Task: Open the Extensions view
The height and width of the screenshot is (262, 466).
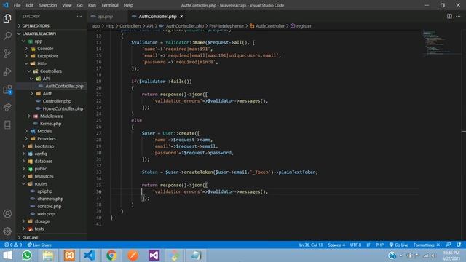Action: [7, 90]
